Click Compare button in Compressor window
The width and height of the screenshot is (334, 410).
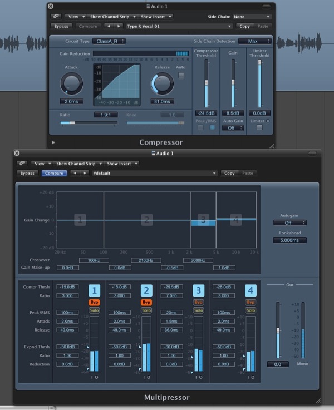(88, 26)
